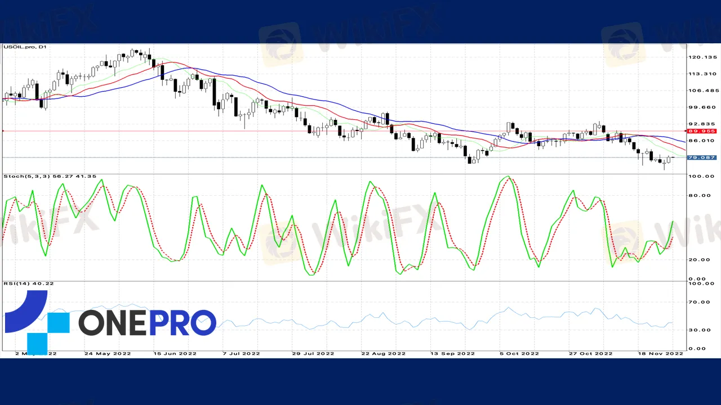Click the 120.135 price axis value
Image resolution: width=721 pixels, height=405 pixels.
click(x=702, y=57)
